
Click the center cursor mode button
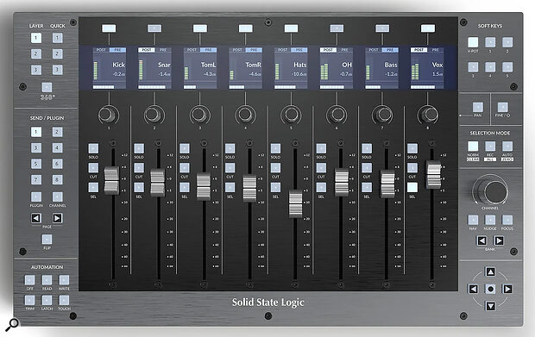[490, 289]
